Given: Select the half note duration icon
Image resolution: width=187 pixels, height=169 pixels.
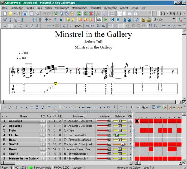Looking at the screenshot, I should pyautogui.click(x=10, y=26).
